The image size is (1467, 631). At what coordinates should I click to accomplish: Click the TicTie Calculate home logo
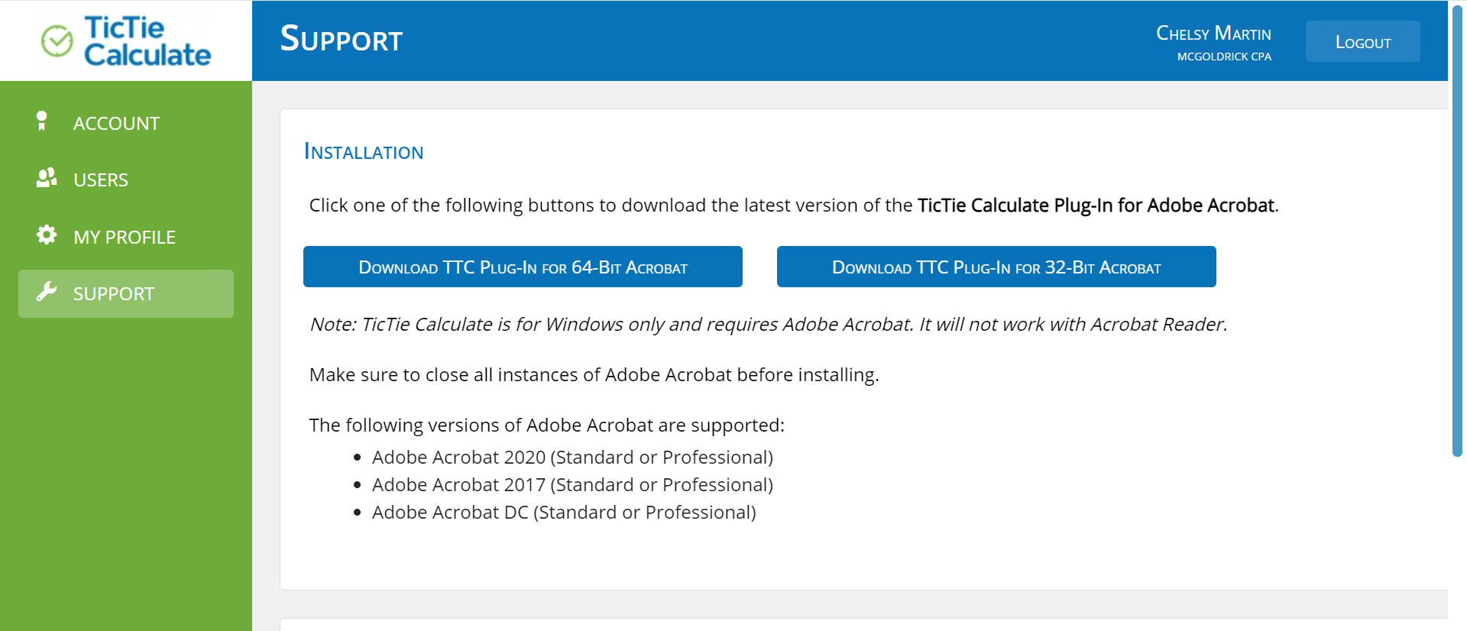pyautogui.click(x=126, y=40)
